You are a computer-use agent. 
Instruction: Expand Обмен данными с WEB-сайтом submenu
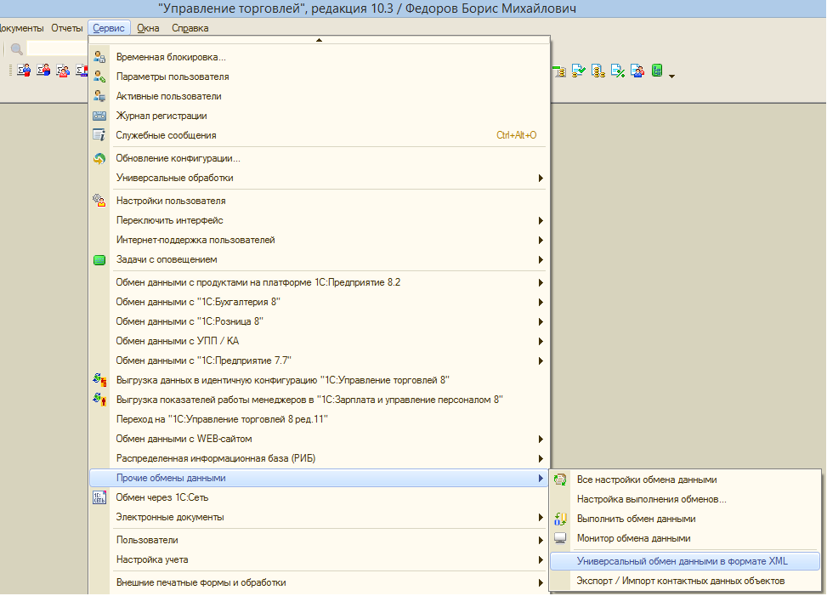tap(320, 439)
